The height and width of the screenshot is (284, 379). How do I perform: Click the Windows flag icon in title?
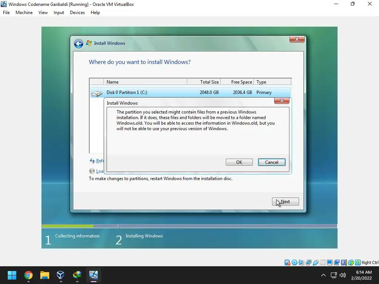(x=89, y=43)
